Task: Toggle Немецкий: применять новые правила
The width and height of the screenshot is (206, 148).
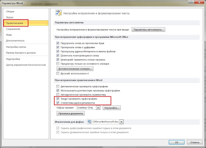Action: pyautogui.click(x=58, y=59)
